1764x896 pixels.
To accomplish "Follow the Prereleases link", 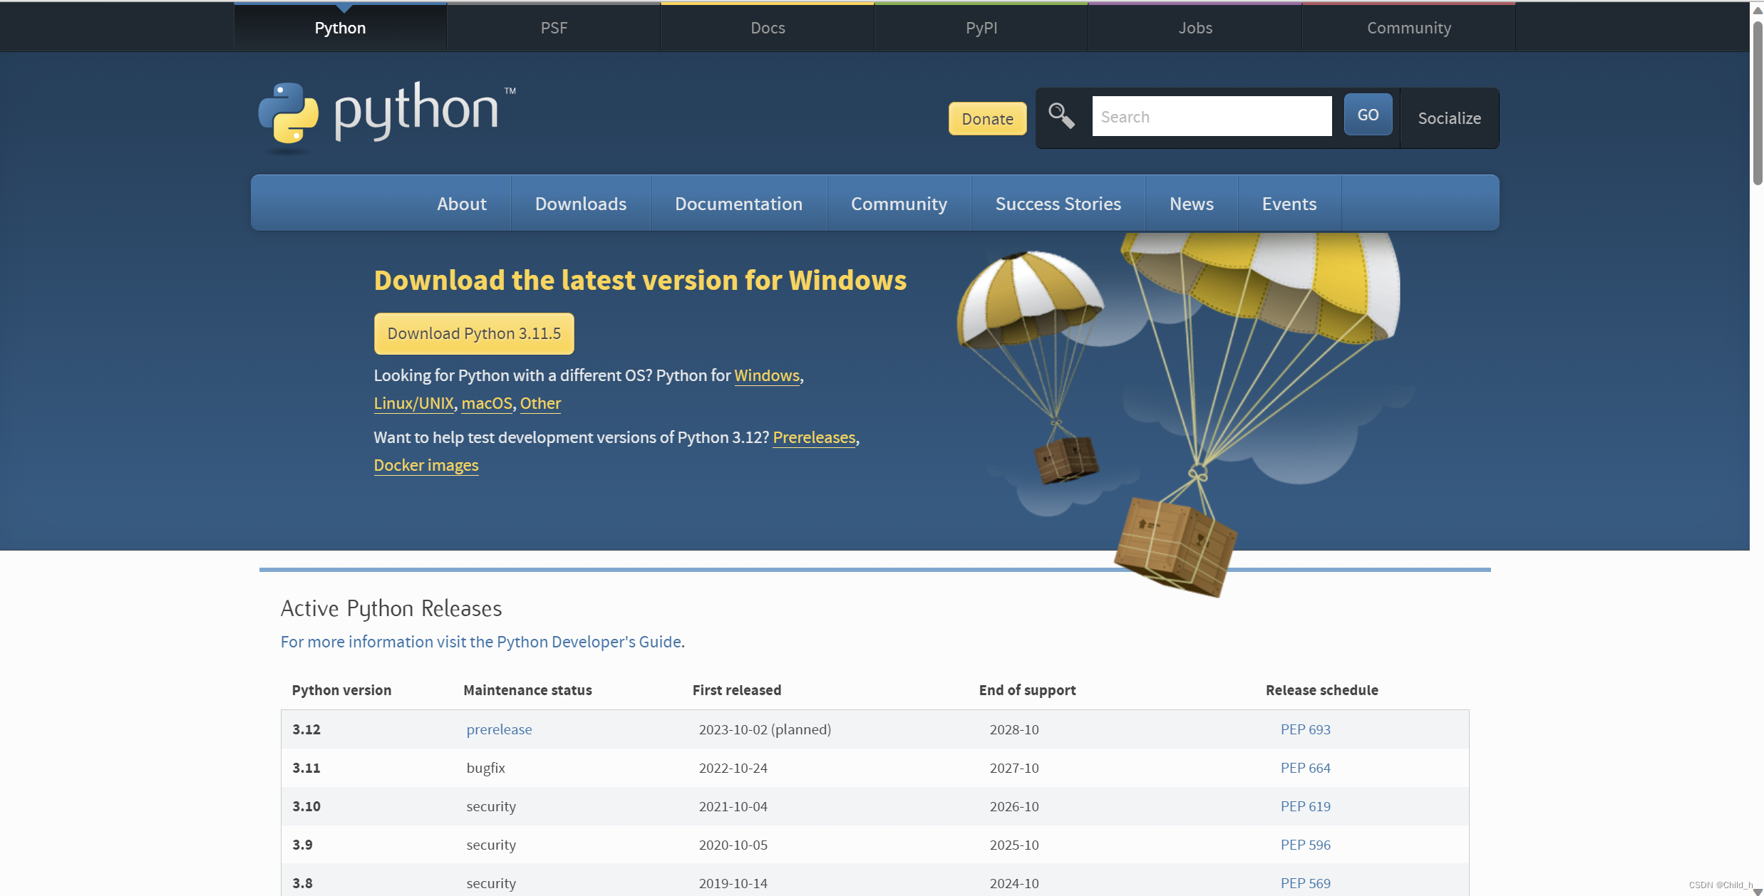I will [x=814, y=437].
